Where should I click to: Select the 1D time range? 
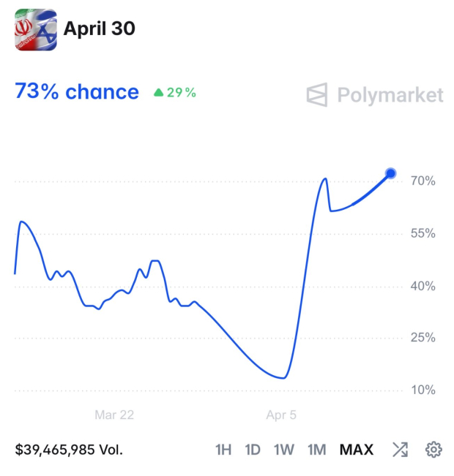click(x=253, y=449)
